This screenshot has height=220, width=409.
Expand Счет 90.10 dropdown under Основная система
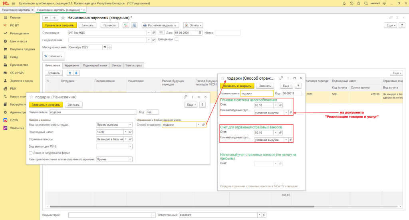tap(276, 105)
